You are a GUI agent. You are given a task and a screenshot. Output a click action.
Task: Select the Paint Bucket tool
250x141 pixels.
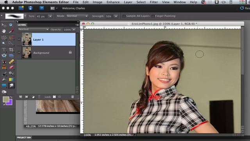[4, 80]
